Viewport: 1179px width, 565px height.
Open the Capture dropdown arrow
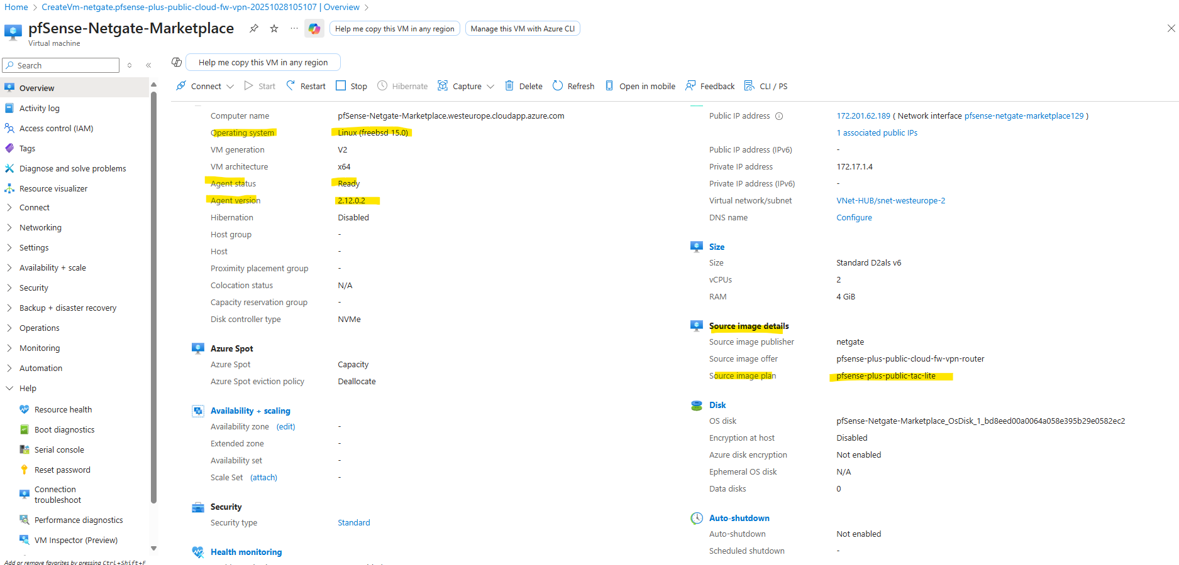coord(490,86)
